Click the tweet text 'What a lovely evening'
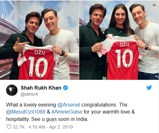 [x=31, y=105]
